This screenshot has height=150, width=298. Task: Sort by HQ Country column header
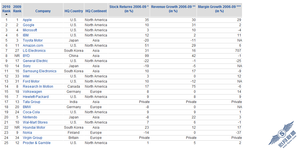point(73,11)
